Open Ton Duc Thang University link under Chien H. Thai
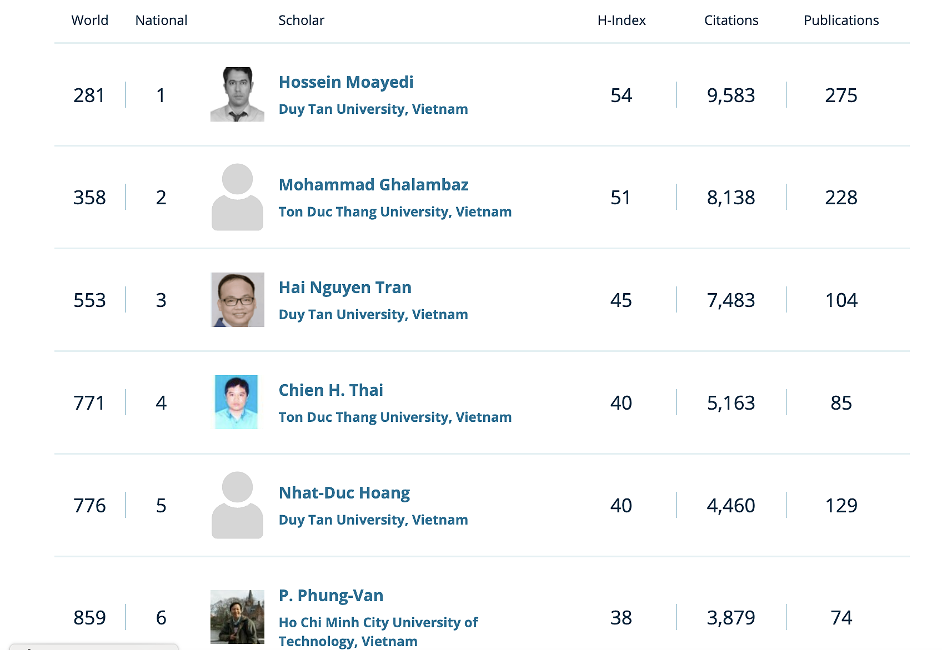The width and height of the screenshot is (942, 650). tap(394, 417)
